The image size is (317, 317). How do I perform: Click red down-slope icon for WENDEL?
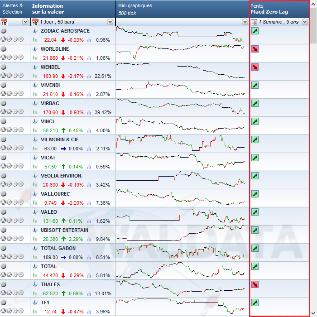tap(255, 67)
